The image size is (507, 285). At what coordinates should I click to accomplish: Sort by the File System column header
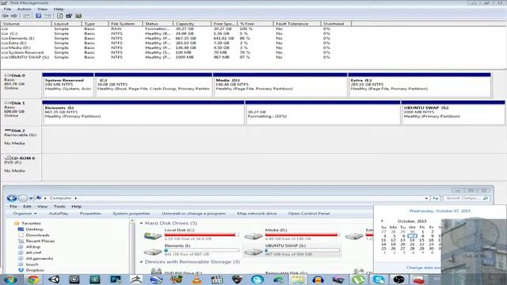pos(125,24)
